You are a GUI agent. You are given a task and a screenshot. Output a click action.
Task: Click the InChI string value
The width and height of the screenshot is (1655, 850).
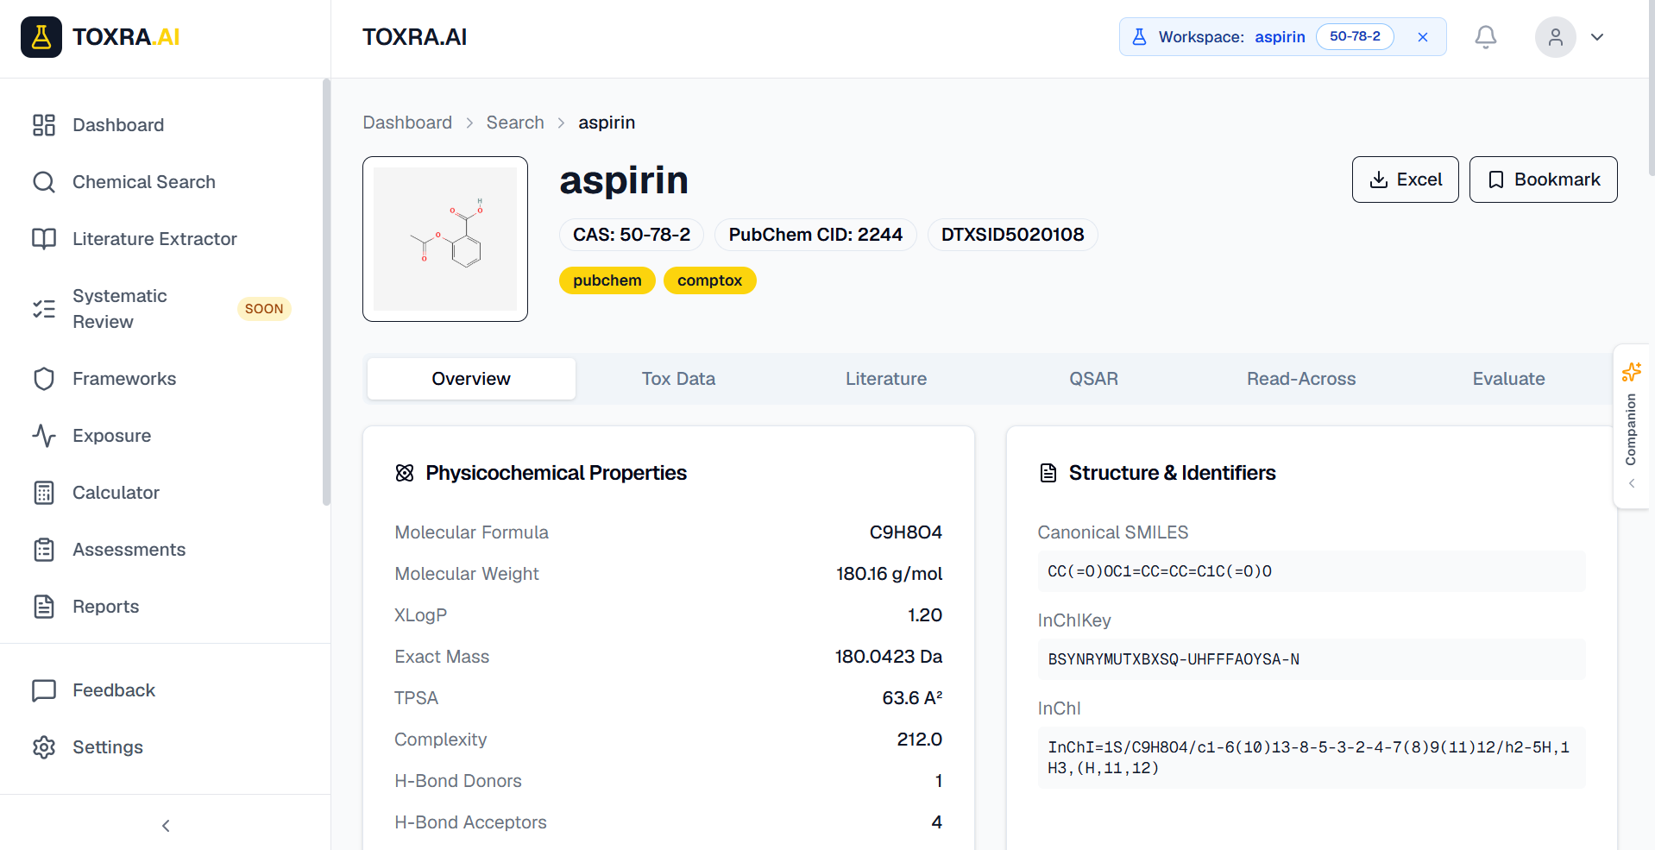coord(1312,758)
